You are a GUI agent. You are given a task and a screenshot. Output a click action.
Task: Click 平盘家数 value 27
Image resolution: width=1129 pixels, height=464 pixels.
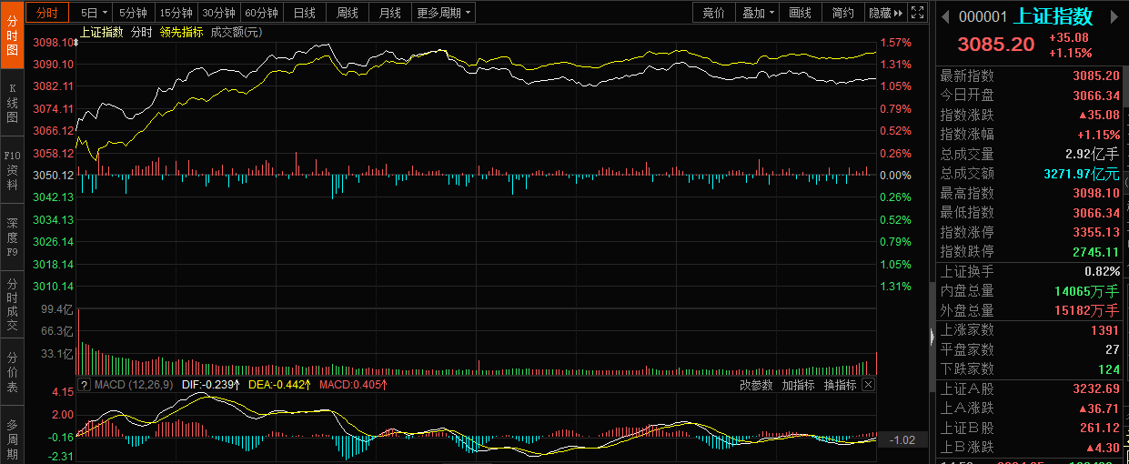coord(1113,349)
